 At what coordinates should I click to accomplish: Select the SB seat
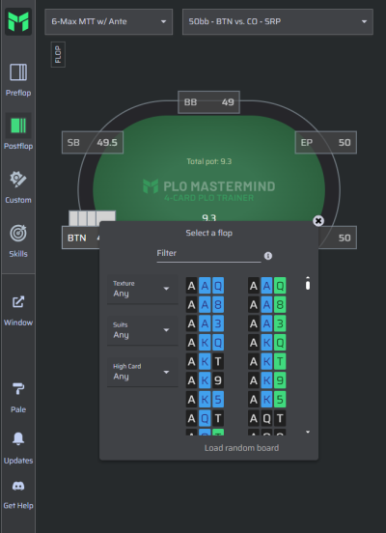(93, 143)
